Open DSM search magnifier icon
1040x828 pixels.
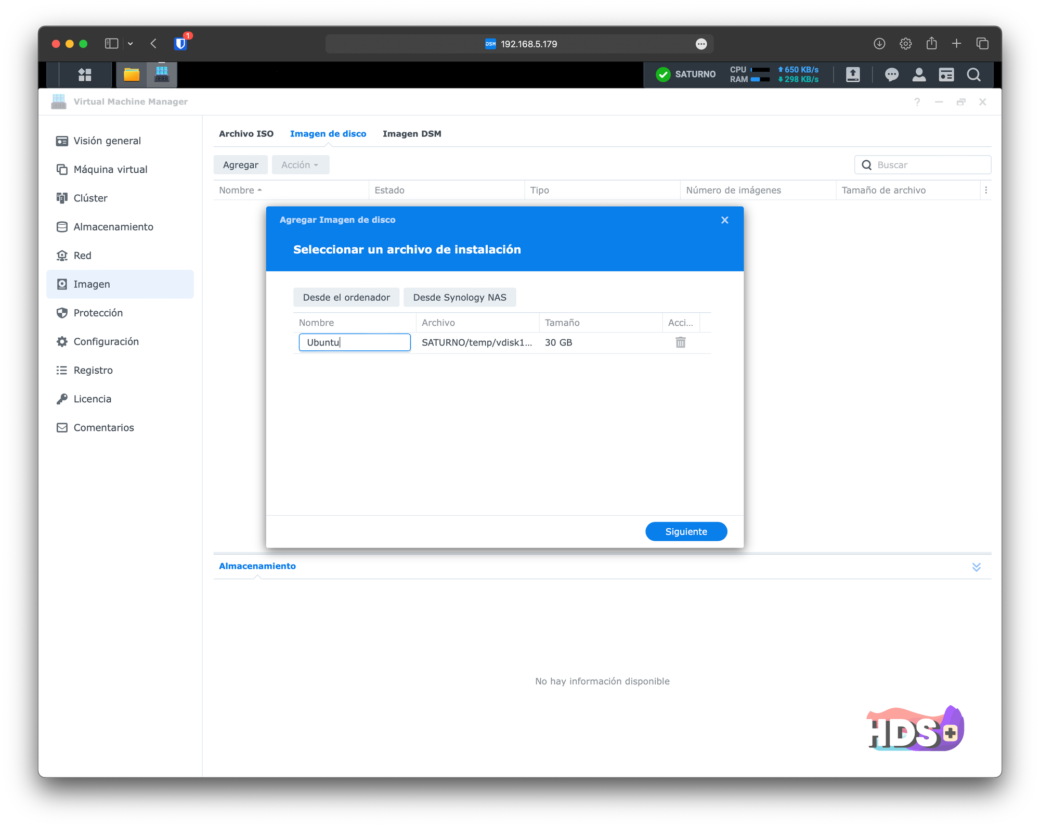[x=973, y=74]
